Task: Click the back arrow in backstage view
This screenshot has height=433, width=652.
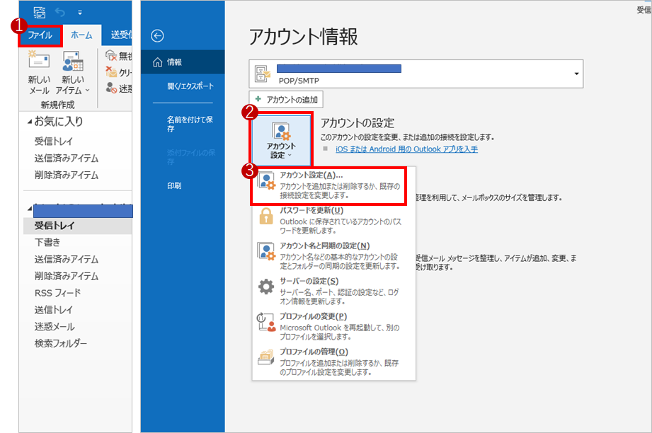Action: pos(157,36)
